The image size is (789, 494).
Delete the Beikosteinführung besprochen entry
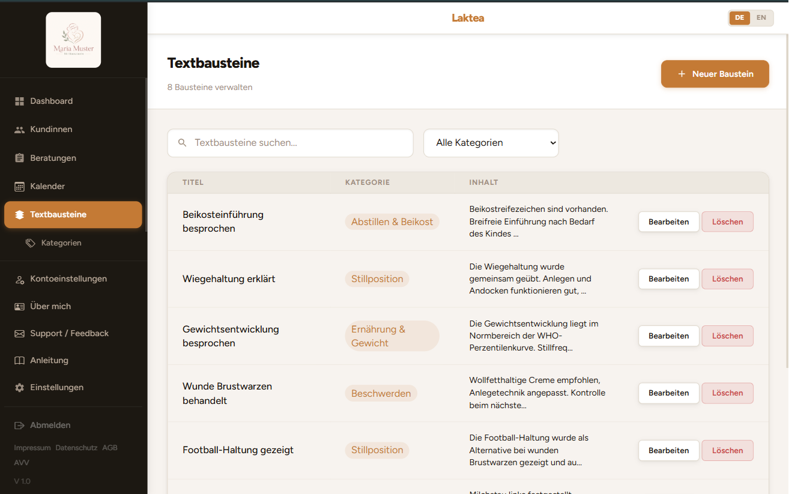click(728, 222)
